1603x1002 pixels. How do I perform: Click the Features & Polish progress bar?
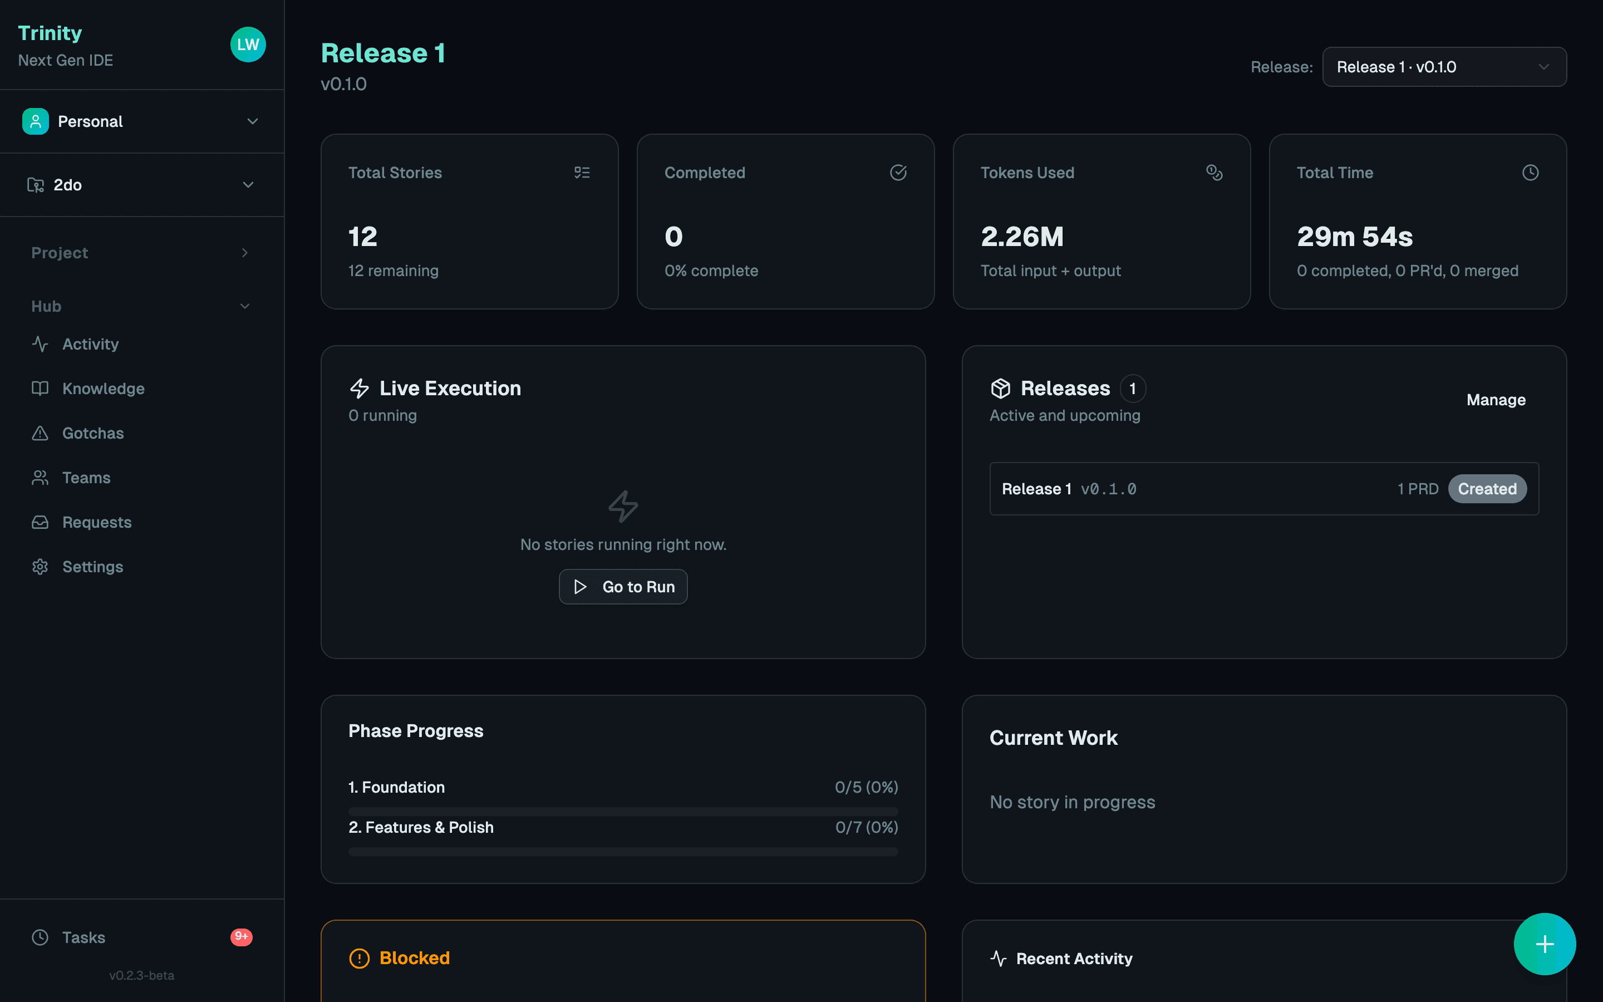pyautogui.click(x=623, y=852)
